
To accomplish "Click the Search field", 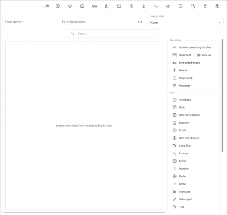I will coord(113,33).
